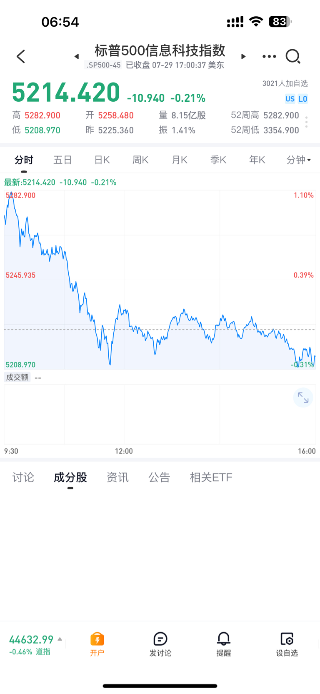
Task: Go to previous index with left triangle
Action: coord(77,56)
